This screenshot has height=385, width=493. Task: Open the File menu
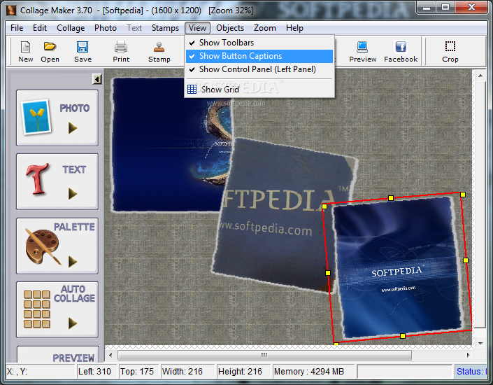pyautogui.click(x=17, y=28)
